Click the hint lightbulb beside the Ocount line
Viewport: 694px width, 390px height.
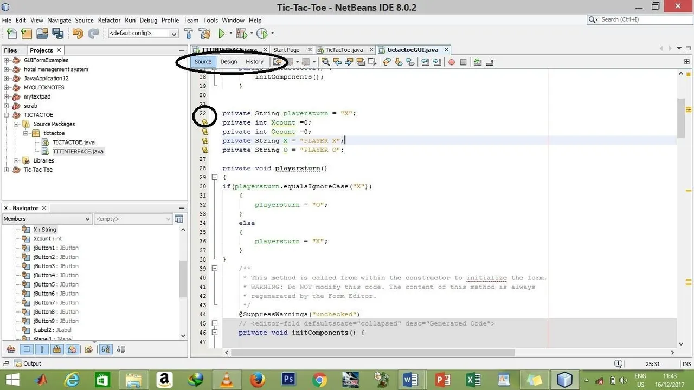click(x=205, y=132)
